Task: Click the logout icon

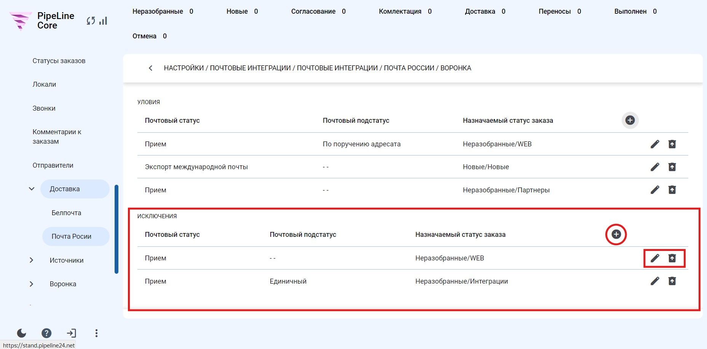Action: [71, 333]
